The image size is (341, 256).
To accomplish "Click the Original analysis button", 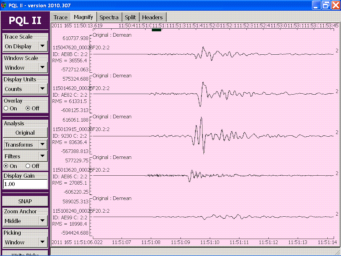I will (25, 133).
